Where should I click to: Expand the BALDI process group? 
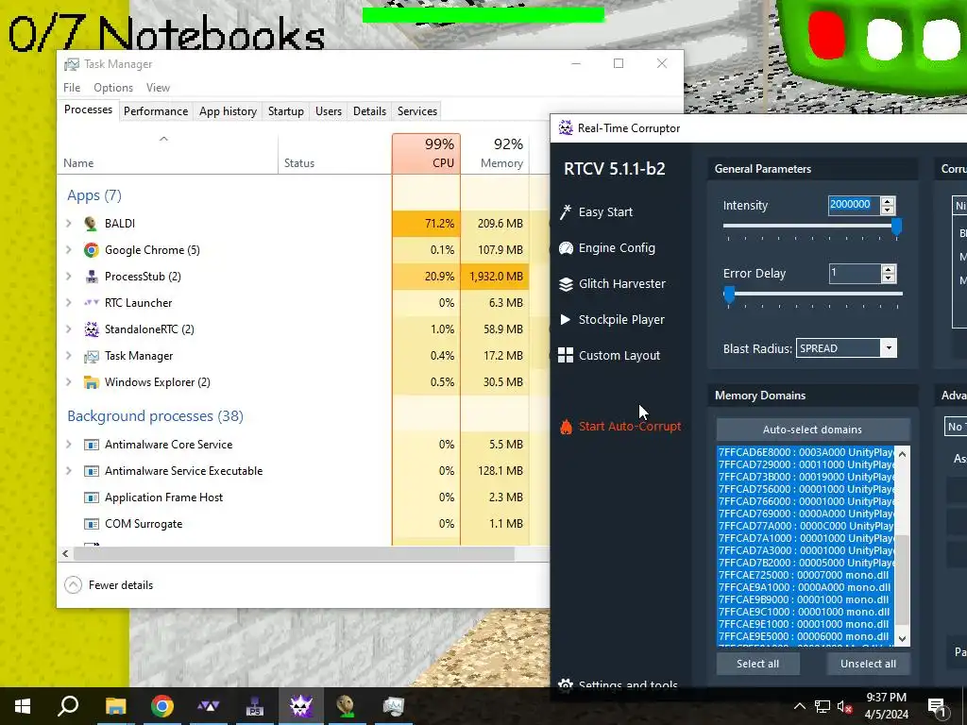tap(68, 223)
